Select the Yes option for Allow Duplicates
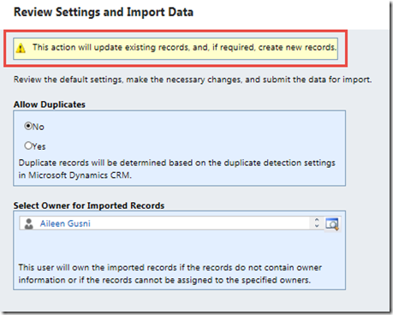This screenshot has height=315, width=393. [x=28, y=146]
